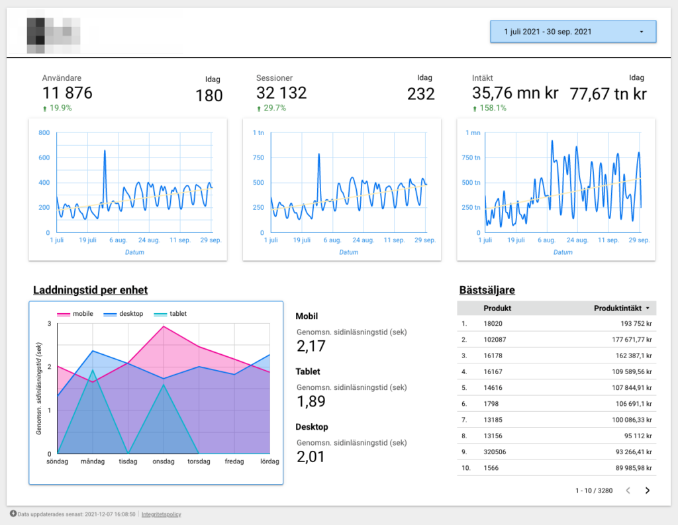The width and height of the screenshot is (678, 525).
Task: Go to next page of Bästsäljare table
Action: [648, 491]
